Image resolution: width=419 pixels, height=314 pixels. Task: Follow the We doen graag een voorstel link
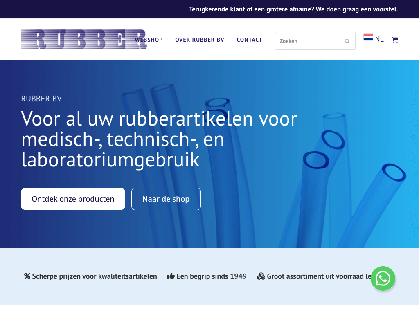(356, 9)
